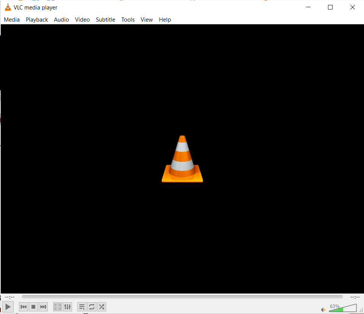Click the VLC cone icon in title bar

coord(8,7)
